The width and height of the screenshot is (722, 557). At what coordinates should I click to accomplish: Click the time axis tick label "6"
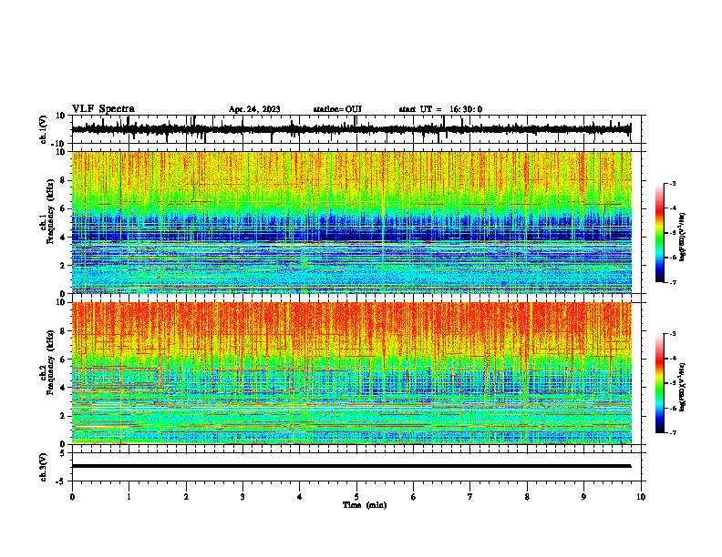[x=414, y=497]
